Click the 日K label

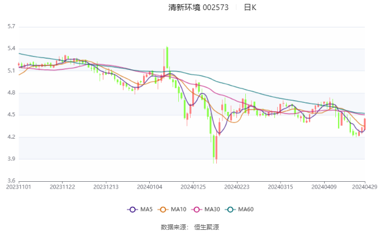coord(250,7)
